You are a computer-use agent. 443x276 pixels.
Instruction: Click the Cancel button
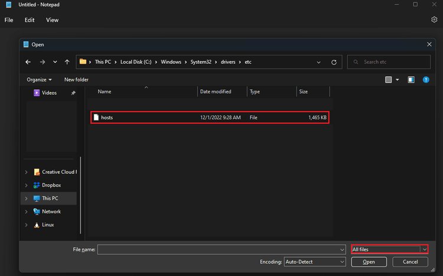coord(410,262)
